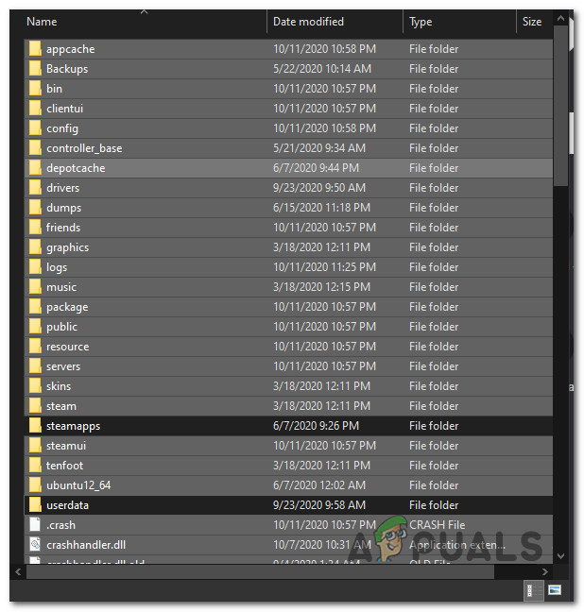Click the crashhandler.dll file icon
Screen dimensions: 584x612
click(35, 545)
